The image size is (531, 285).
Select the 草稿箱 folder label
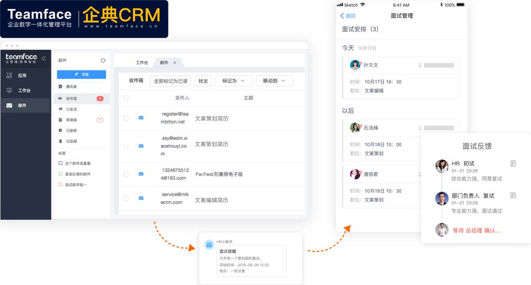(x=71, y=120)
